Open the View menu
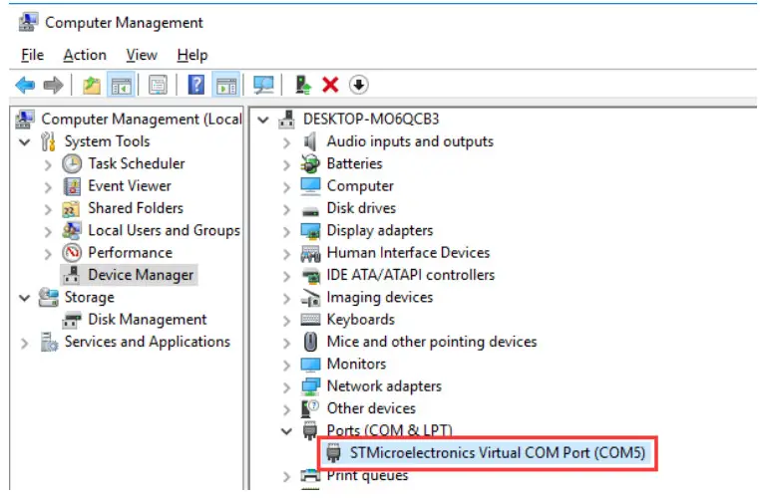Viewport: 760px width, 502px height. 142,55
